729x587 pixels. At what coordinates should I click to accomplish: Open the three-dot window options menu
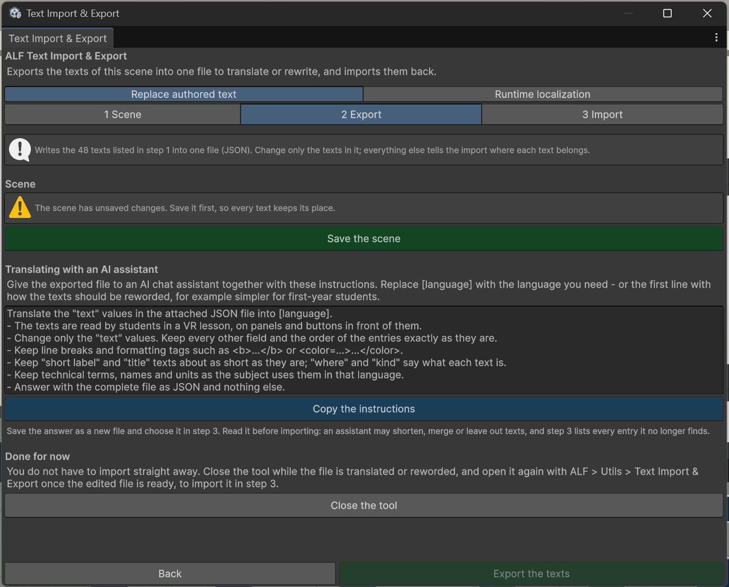point(716,38)
